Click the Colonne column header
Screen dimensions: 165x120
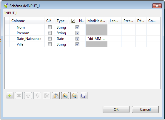click(x=27, y=21)
